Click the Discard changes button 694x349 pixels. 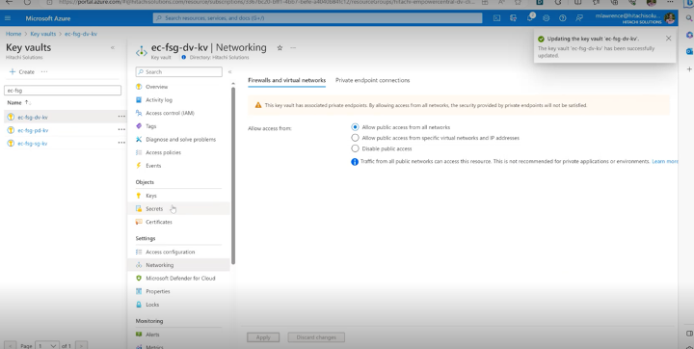316,337
